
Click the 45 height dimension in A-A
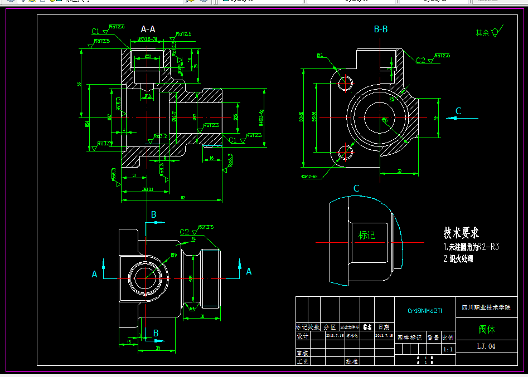coord(80,84)
